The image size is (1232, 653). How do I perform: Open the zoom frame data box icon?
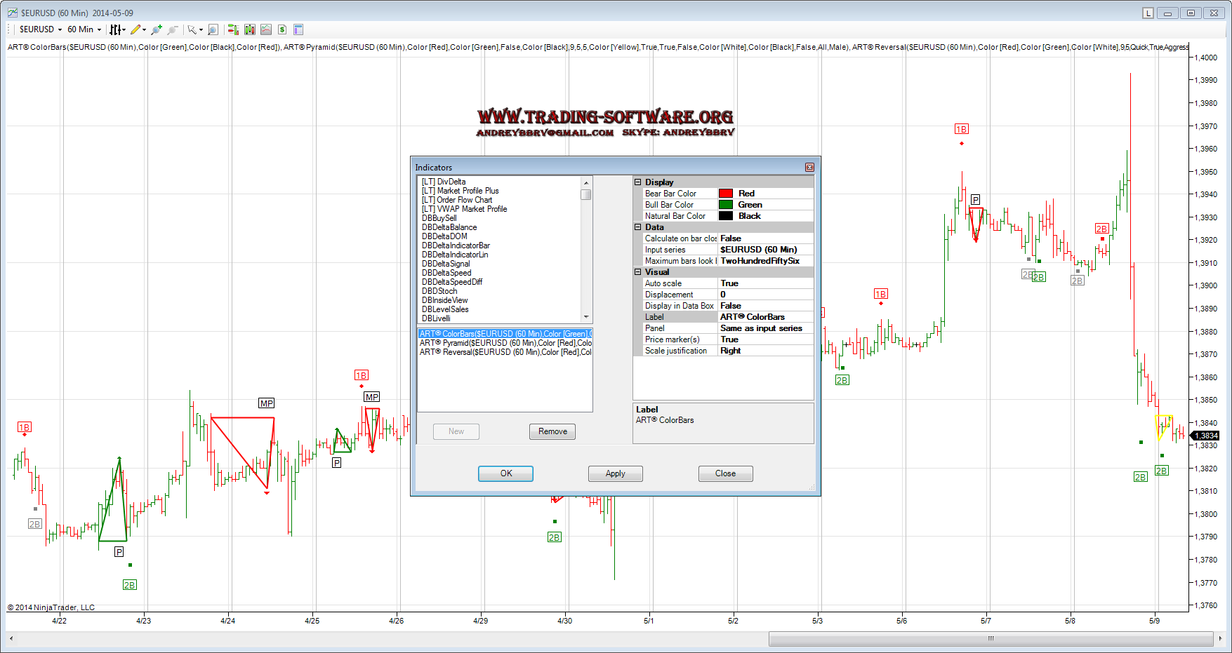click(213, 29)
